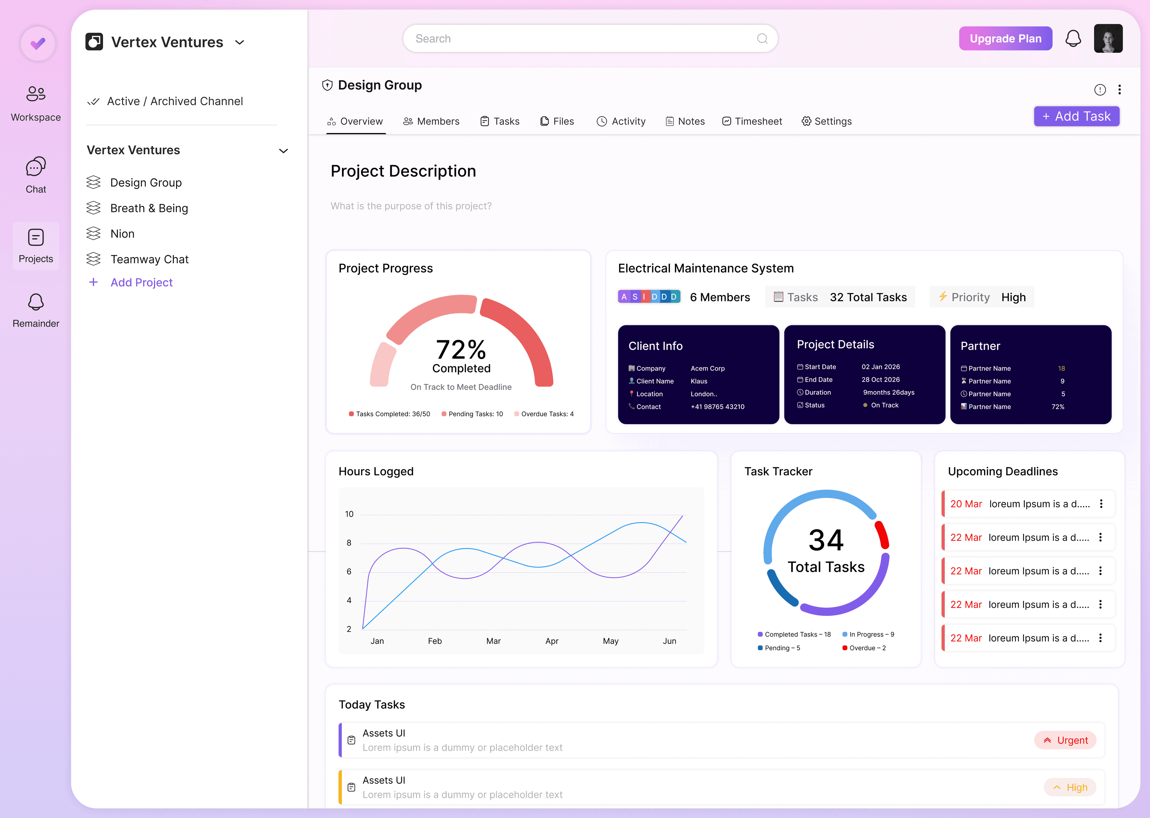Viewport: 1150px width, 818px height.
Task: Click the layers icon beside Nion
Action: [93, 233]
